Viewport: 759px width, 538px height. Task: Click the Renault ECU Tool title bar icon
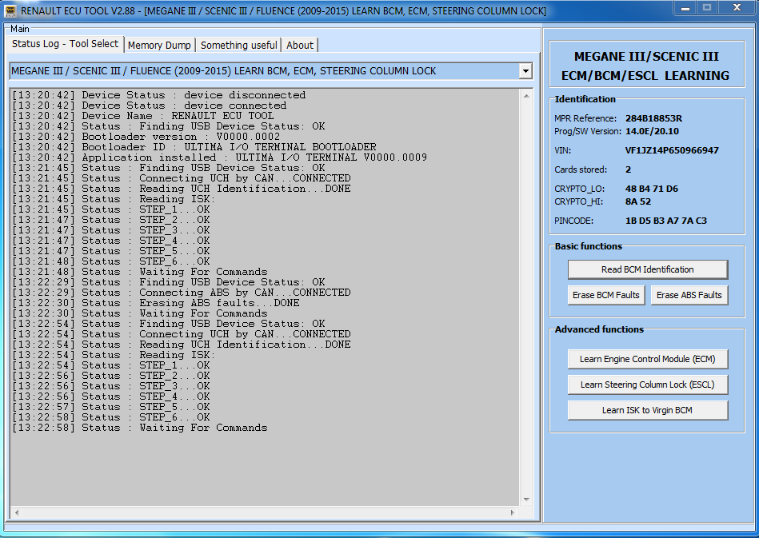tap(10, 10)
